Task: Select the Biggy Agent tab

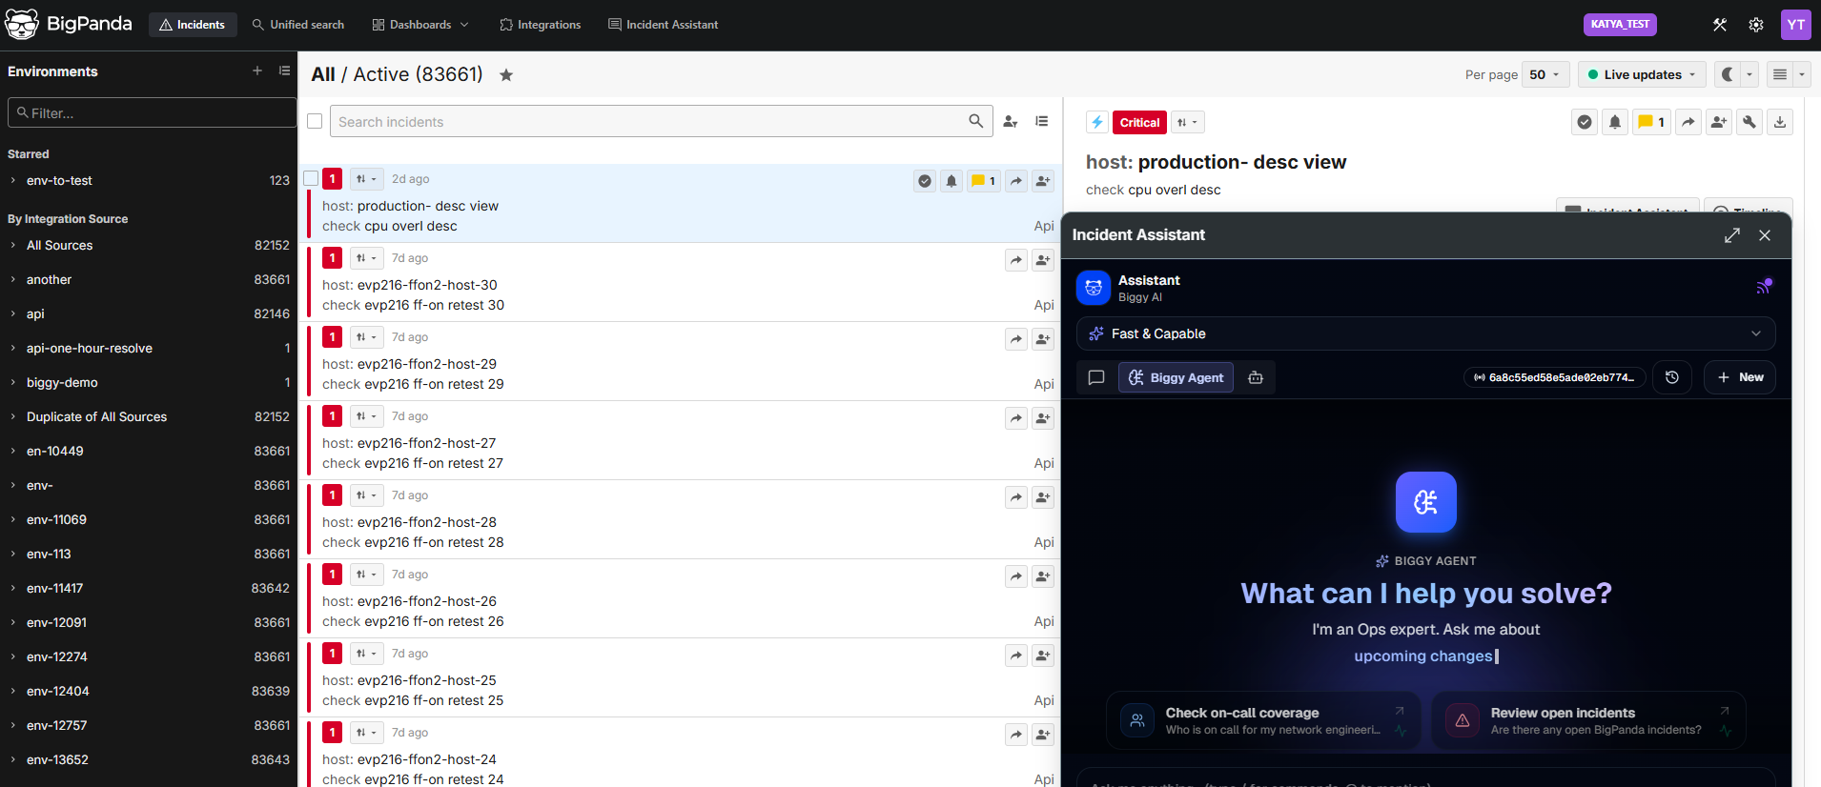Action: (1176, 377)
